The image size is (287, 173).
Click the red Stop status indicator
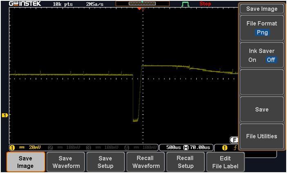tap(205, 4)
